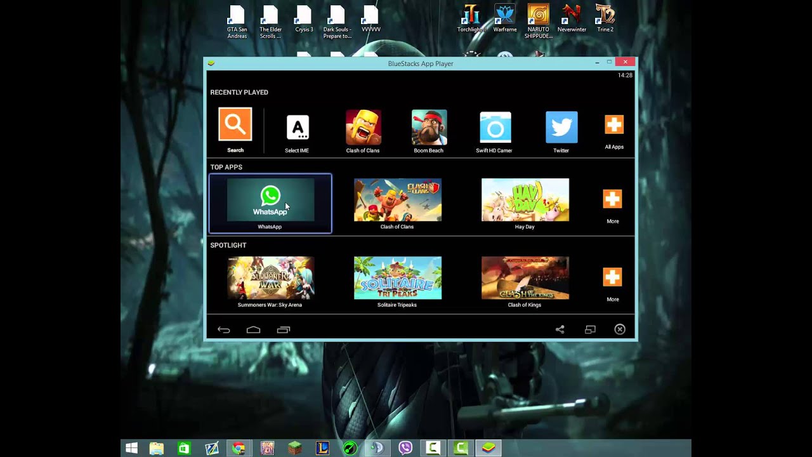Open All Apps plus icon
812x457 pixels.
coord(614,124)
